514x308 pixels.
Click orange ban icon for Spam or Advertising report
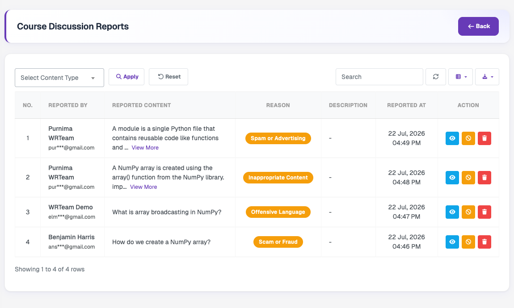pyautogui.click(x=468, y=138)
